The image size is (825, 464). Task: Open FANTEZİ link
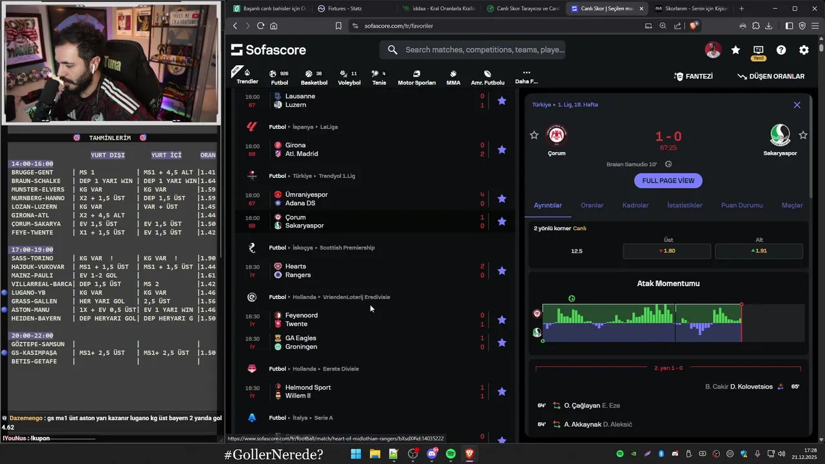693,76
